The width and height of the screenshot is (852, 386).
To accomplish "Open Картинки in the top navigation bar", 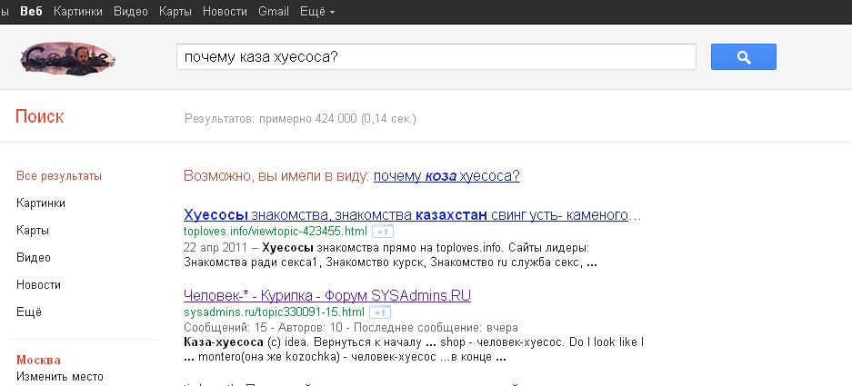I will point(78,12).
